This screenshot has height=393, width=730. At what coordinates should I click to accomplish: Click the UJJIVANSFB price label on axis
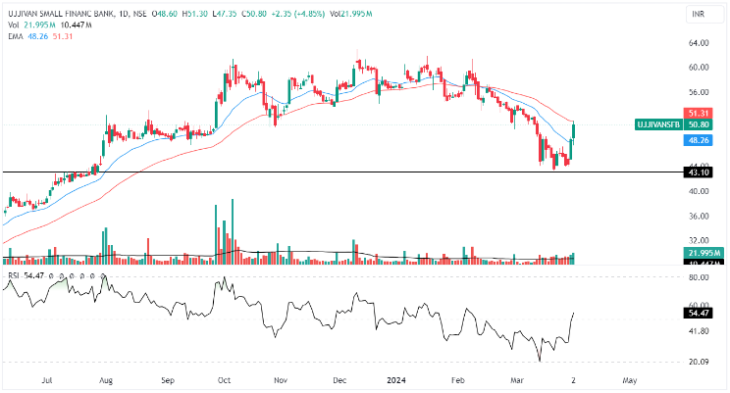pyautogui.click(x=657, y=125)
